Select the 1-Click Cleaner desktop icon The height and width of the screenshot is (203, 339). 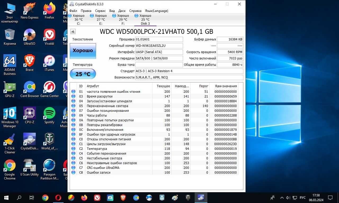point(10,144)
